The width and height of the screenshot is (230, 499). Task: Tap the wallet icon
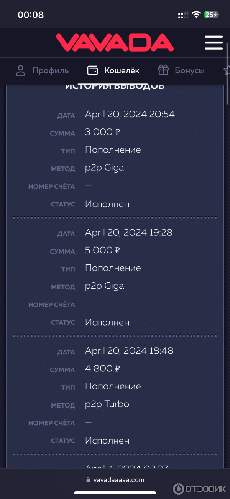coord(92,70)
